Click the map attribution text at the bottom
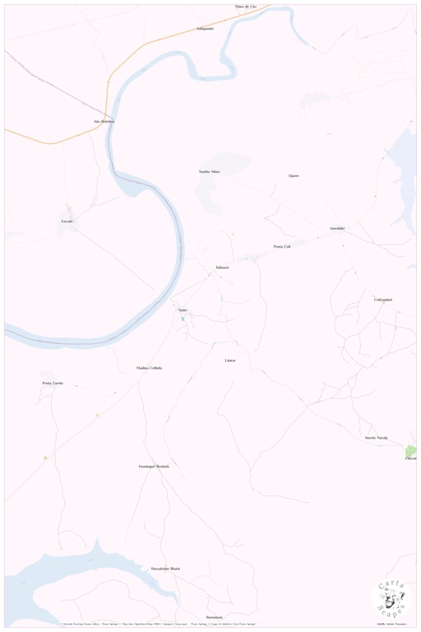The height and width of the screenshot is (632, 421). click(158, 624)
